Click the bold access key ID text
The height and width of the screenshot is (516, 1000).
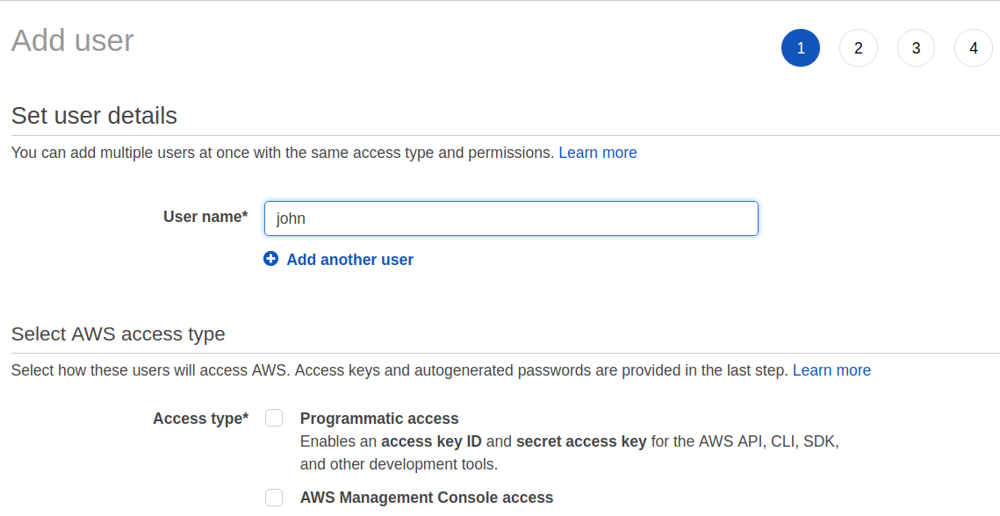pyautogui.click(x=431, y=441)
